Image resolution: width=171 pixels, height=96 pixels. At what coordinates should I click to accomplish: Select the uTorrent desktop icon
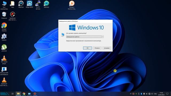tap(4, 48)
